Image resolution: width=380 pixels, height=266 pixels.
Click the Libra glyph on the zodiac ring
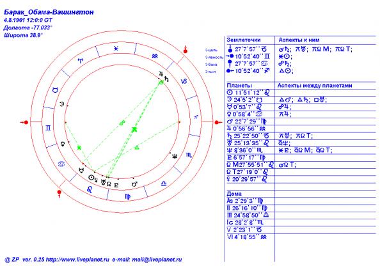click(x=164, y=184)
